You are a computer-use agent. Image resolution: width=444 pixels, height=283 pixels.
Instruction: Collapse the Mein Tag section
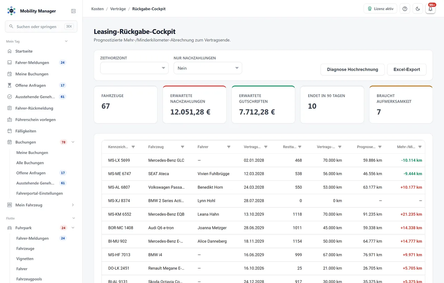coord(66,41)
